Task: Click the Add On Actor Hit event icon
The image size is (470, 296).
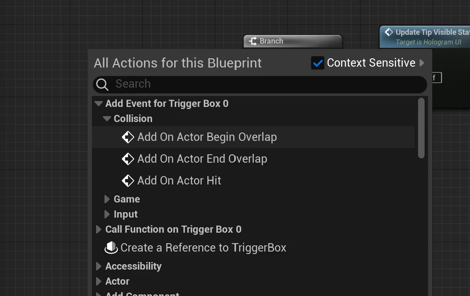Action: (x=128, y=181)
